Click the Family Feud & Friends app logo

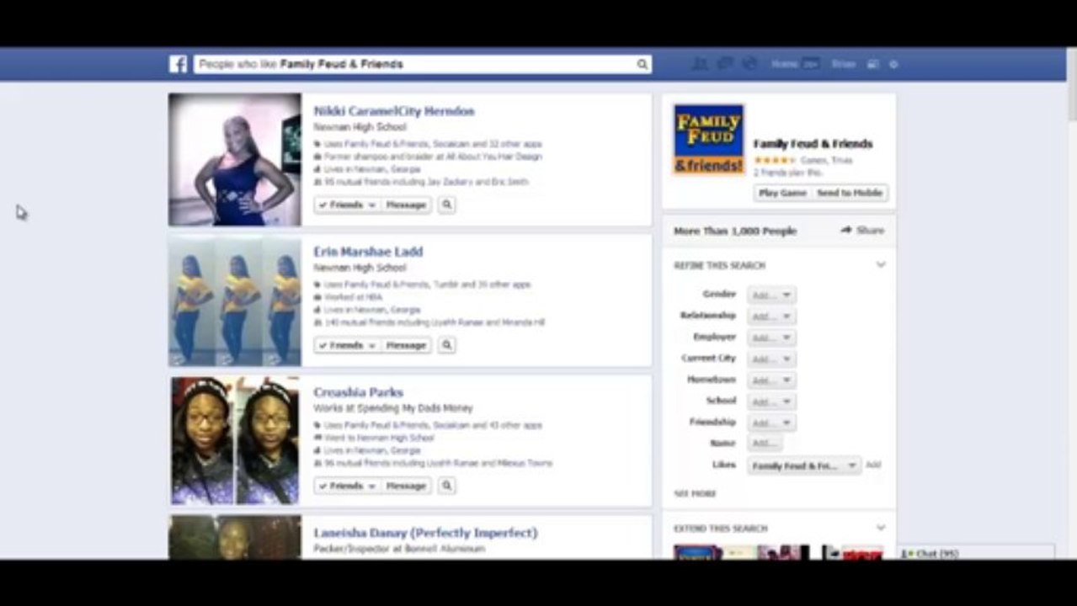tap(708, 139)
